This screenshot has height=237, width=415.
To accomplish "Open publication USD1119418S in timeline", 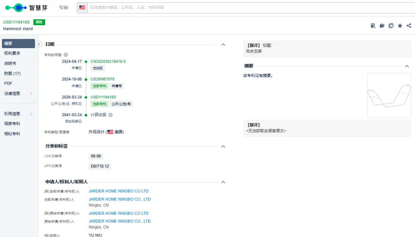I will tap(103, 97).
